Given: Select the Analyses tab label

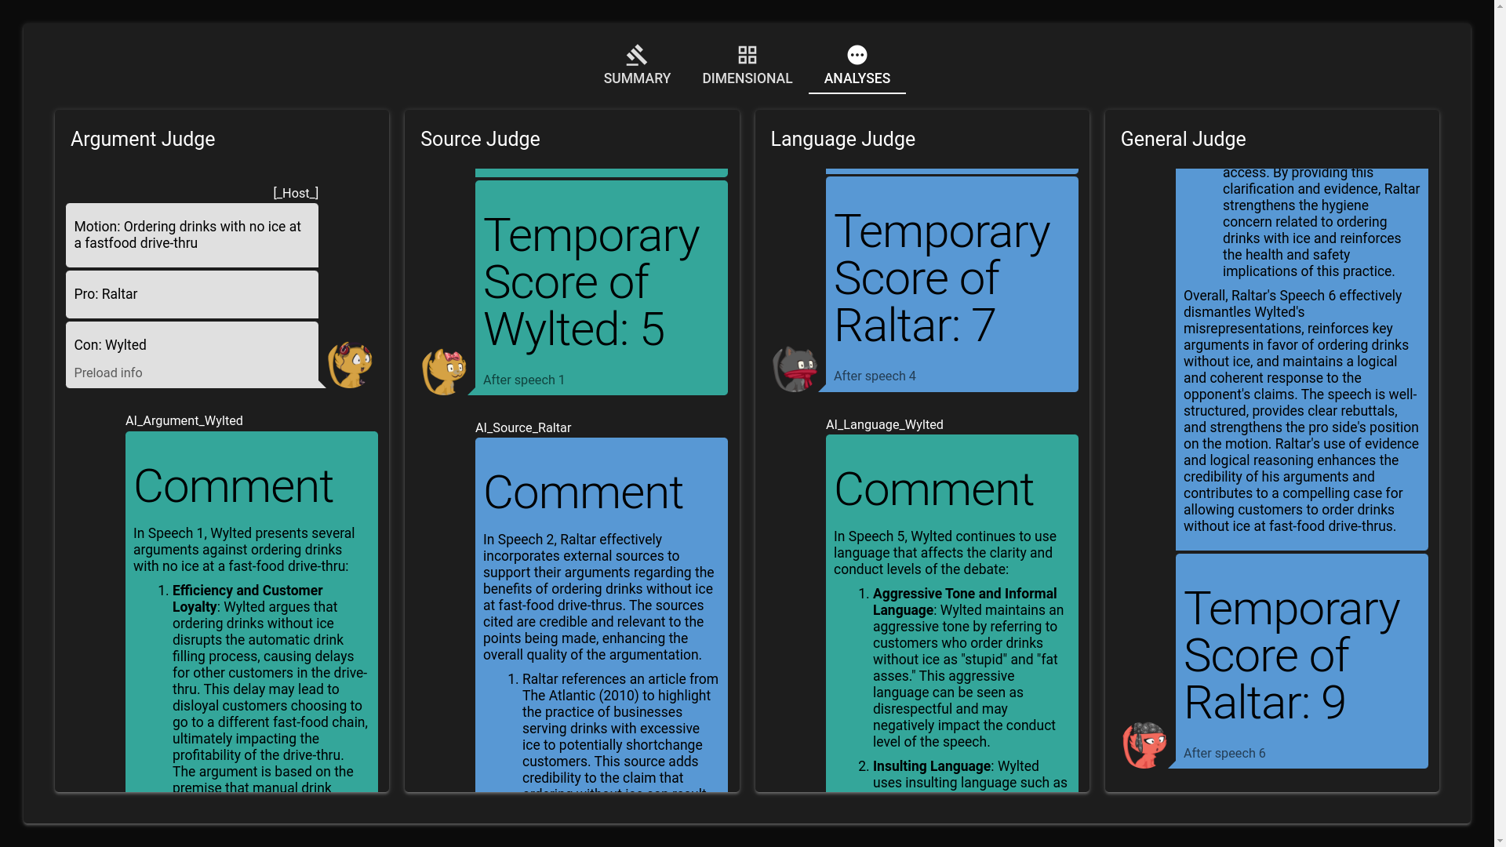Looking at the screenshot, I should pyautogui.click(x=857, y=78).
